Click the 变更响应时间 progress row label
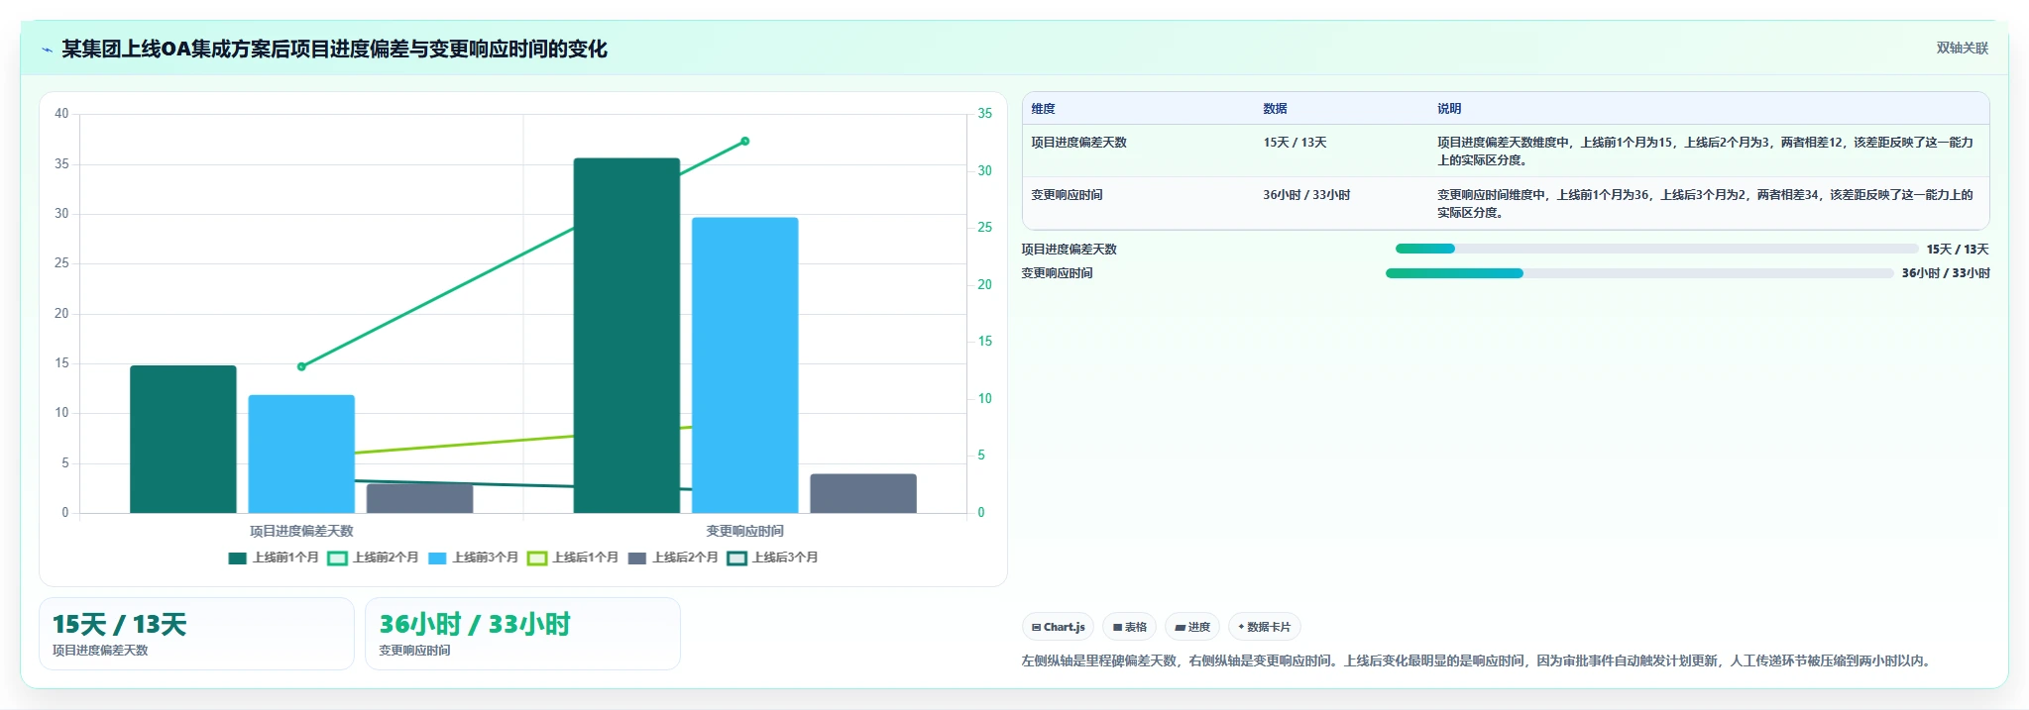 tap(1057, 273)
